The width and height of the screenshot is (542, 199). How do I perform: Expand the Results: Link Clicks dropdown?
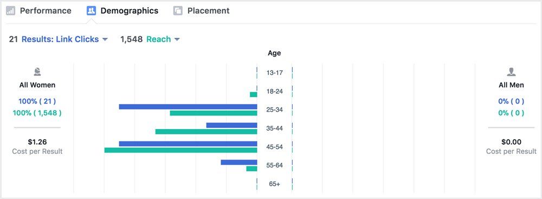click(x=64, y=40)
